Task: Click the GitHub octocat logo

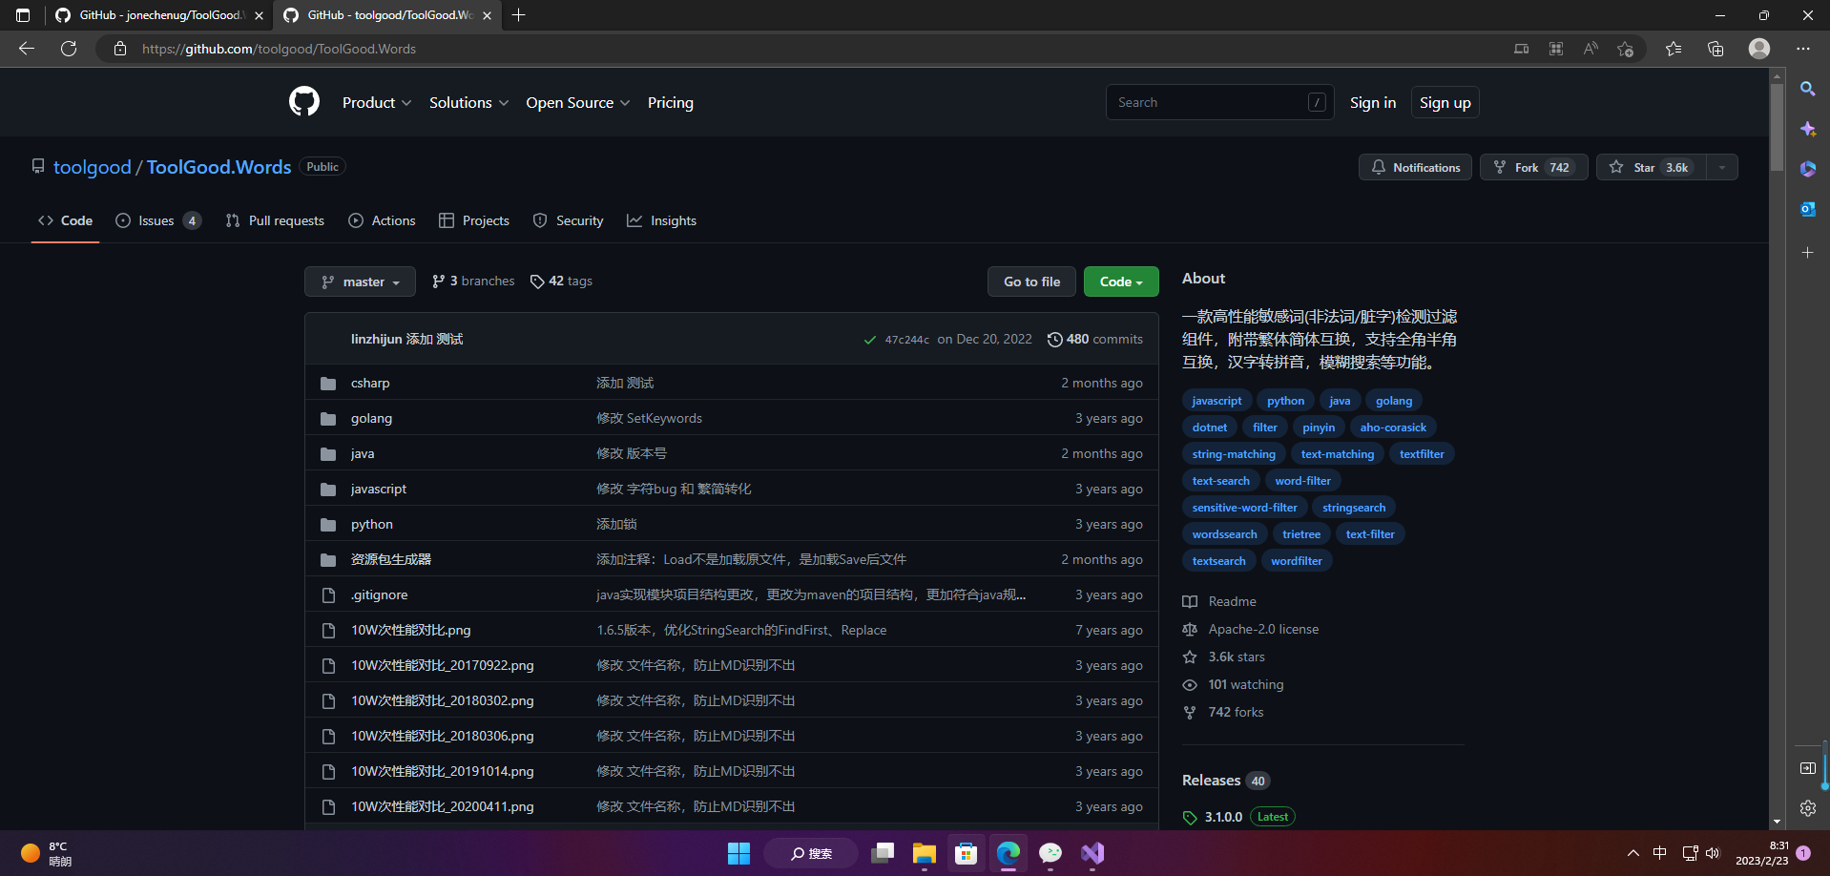Action: pos(303,101)
